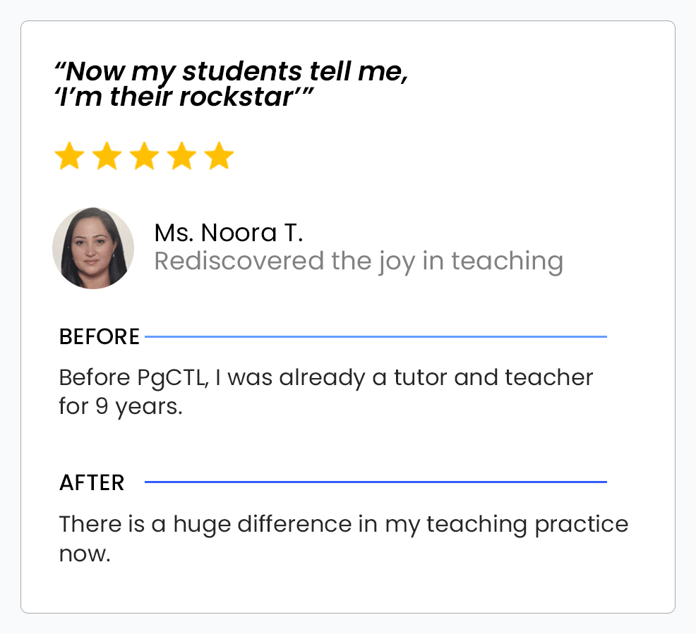Click the AFTER section label
This screenshot has width=696, height=634.
(92, 483)
